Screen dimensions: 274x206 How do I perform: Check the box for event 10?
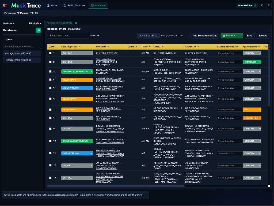click(x=50, y=141)
